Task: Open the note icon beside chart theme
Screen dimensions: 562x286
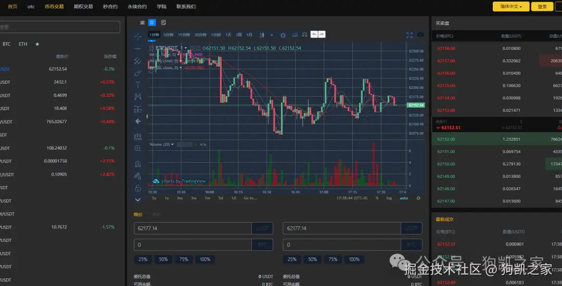Action: pos(163,22)
